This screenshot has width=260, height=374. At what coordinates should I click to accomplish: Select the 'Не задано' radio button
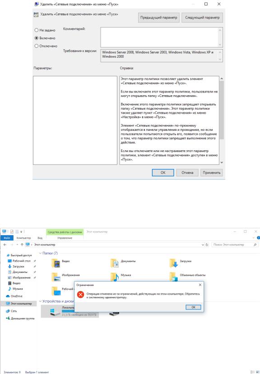point(37,30)
